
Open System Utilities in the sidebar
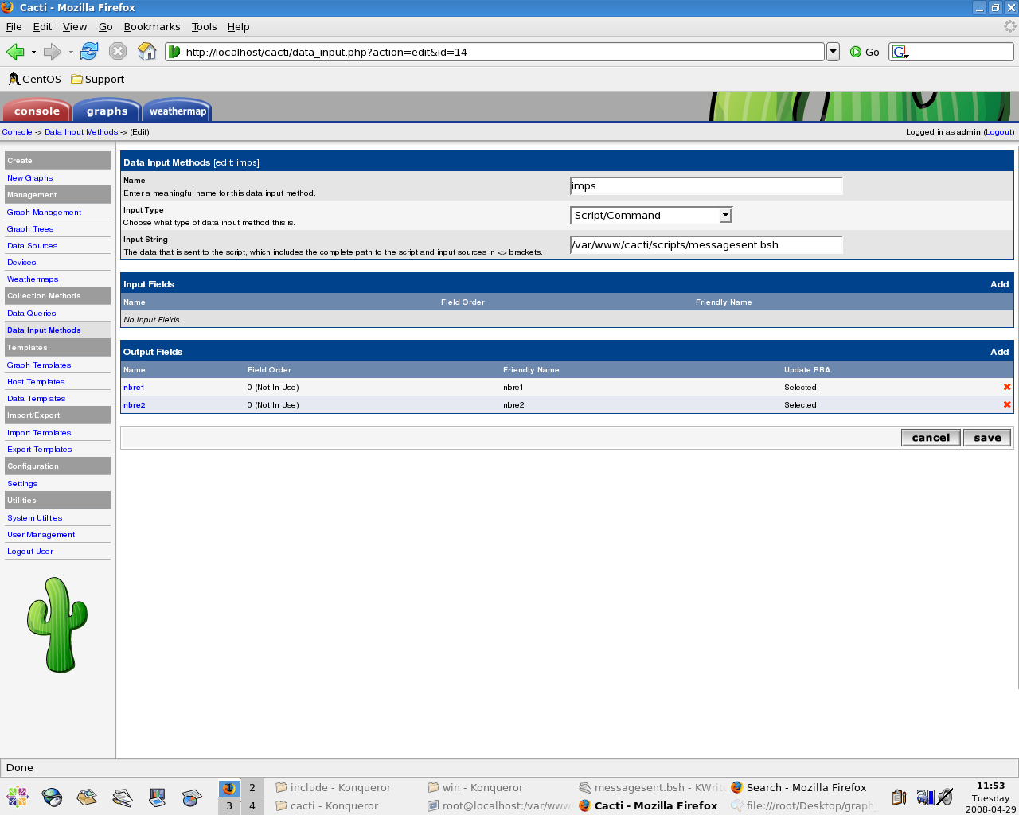(34, 518)
